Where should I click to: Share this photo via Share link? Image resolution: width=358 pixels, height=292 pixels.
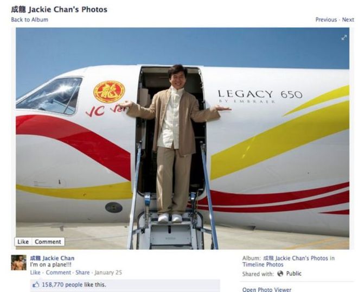82,272
